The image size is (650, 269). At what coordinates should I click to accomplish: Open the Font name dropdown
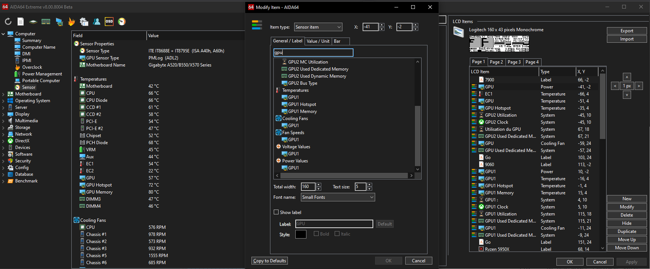point(338,197)
